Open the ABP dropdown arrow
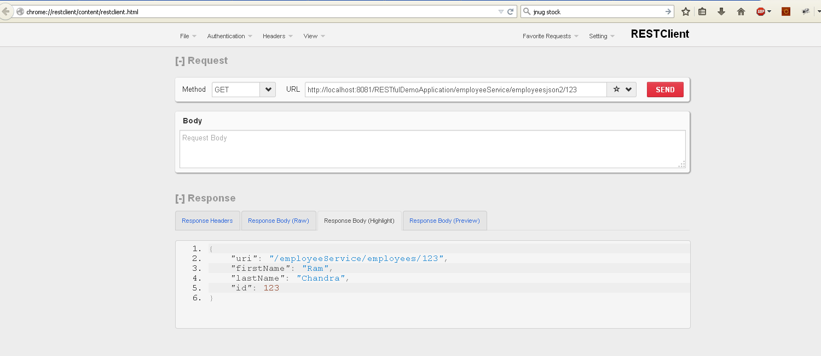 pos(770,11)
